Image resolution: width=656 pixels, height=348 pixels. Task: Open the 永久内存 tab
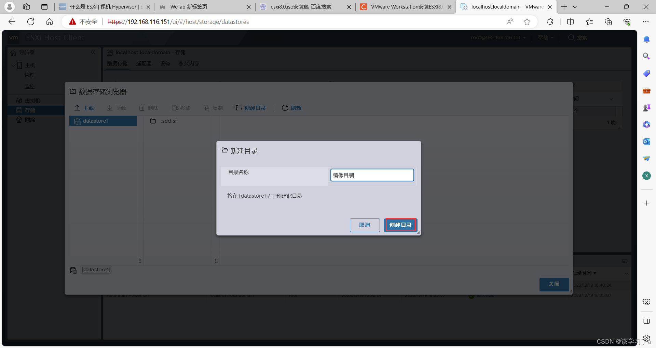click(189, 64)
